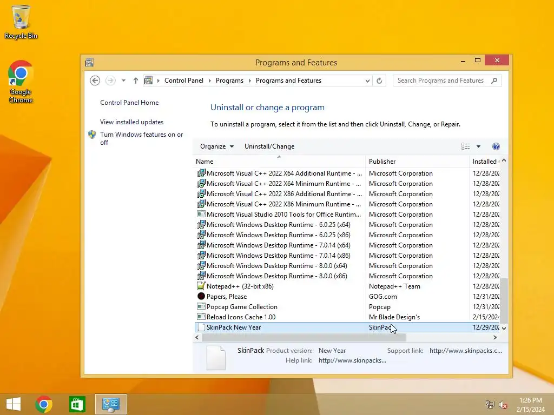Viewport: 554px width, 415px height.
Task: Click Control Panel in the breadcrumb
Action: [x=184, y=81]
